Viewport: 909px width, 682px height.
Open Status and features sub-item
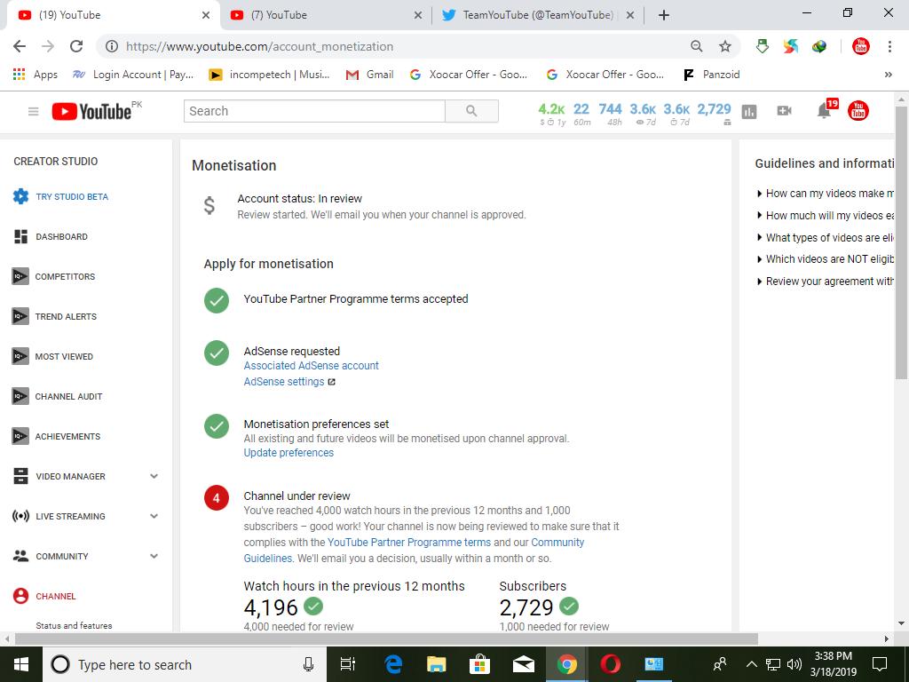(x=74, y=626)
